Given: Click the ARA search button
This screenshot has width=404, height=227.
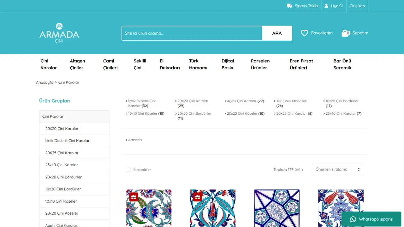Looking at the screenshot, I should click(x=277, y=33).
